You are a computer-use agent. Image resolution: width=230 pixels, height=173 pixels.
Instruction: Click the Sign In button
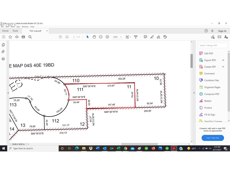(x=222, y=31)
